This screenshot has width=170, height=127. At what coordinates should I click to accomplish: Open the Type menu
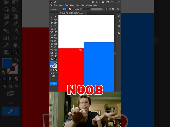tap(66, 5)
